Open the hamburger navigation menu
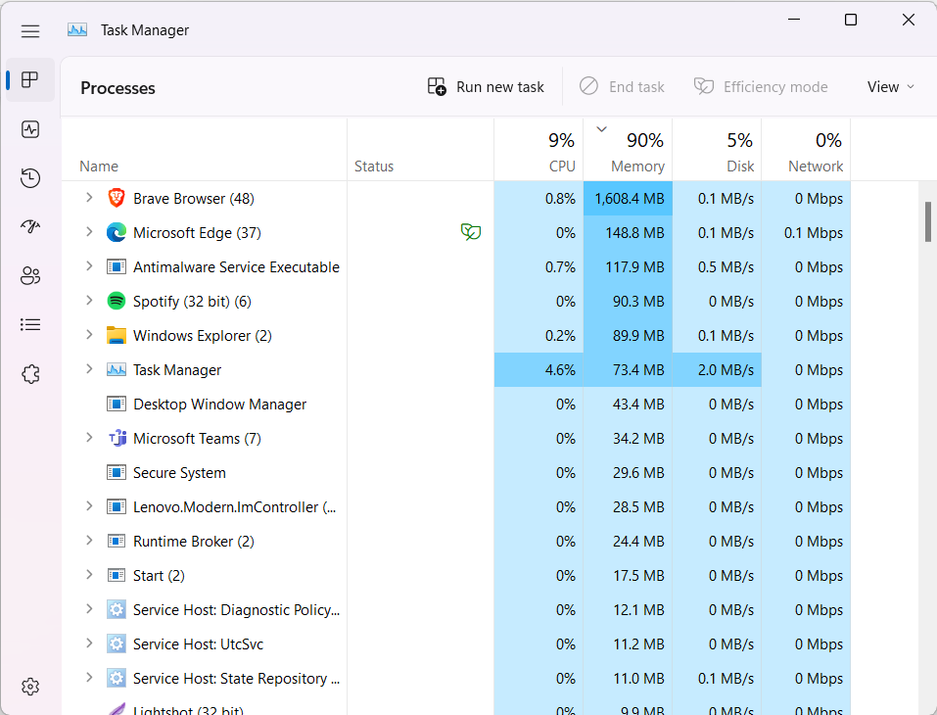Image resolution: width=937 pixels, height=715 pixels. 30,30
